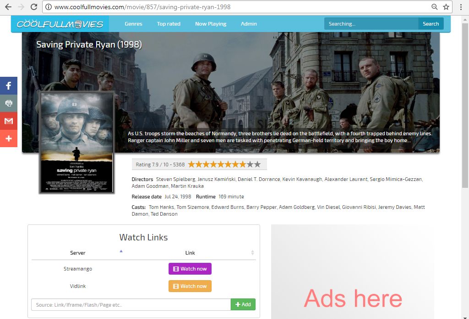Screen dimensions: 469x319
Task: Click the Streamango server name
Action: click(78, 269)
